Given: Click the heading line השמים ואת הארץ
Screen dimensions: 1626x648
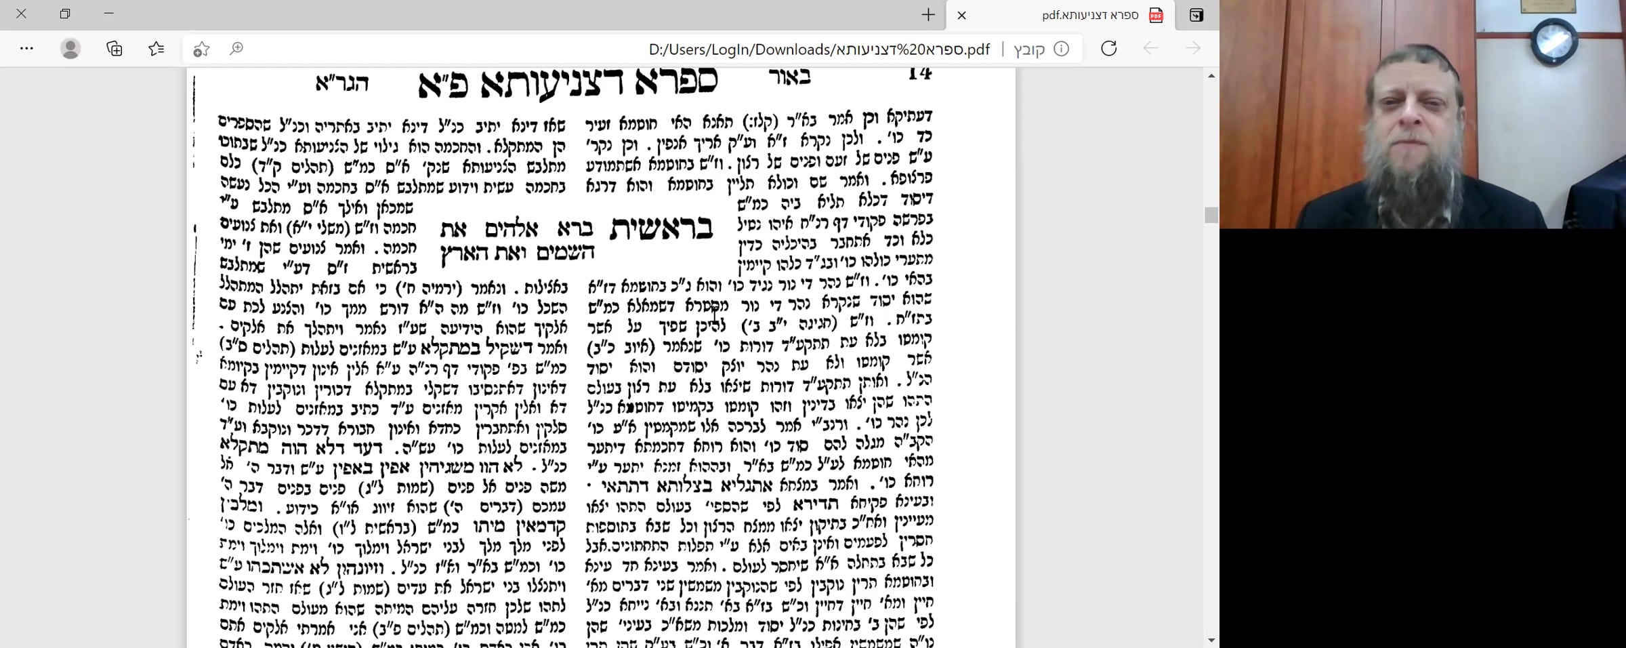Looking at the screenshot, I should pos(518,253).
